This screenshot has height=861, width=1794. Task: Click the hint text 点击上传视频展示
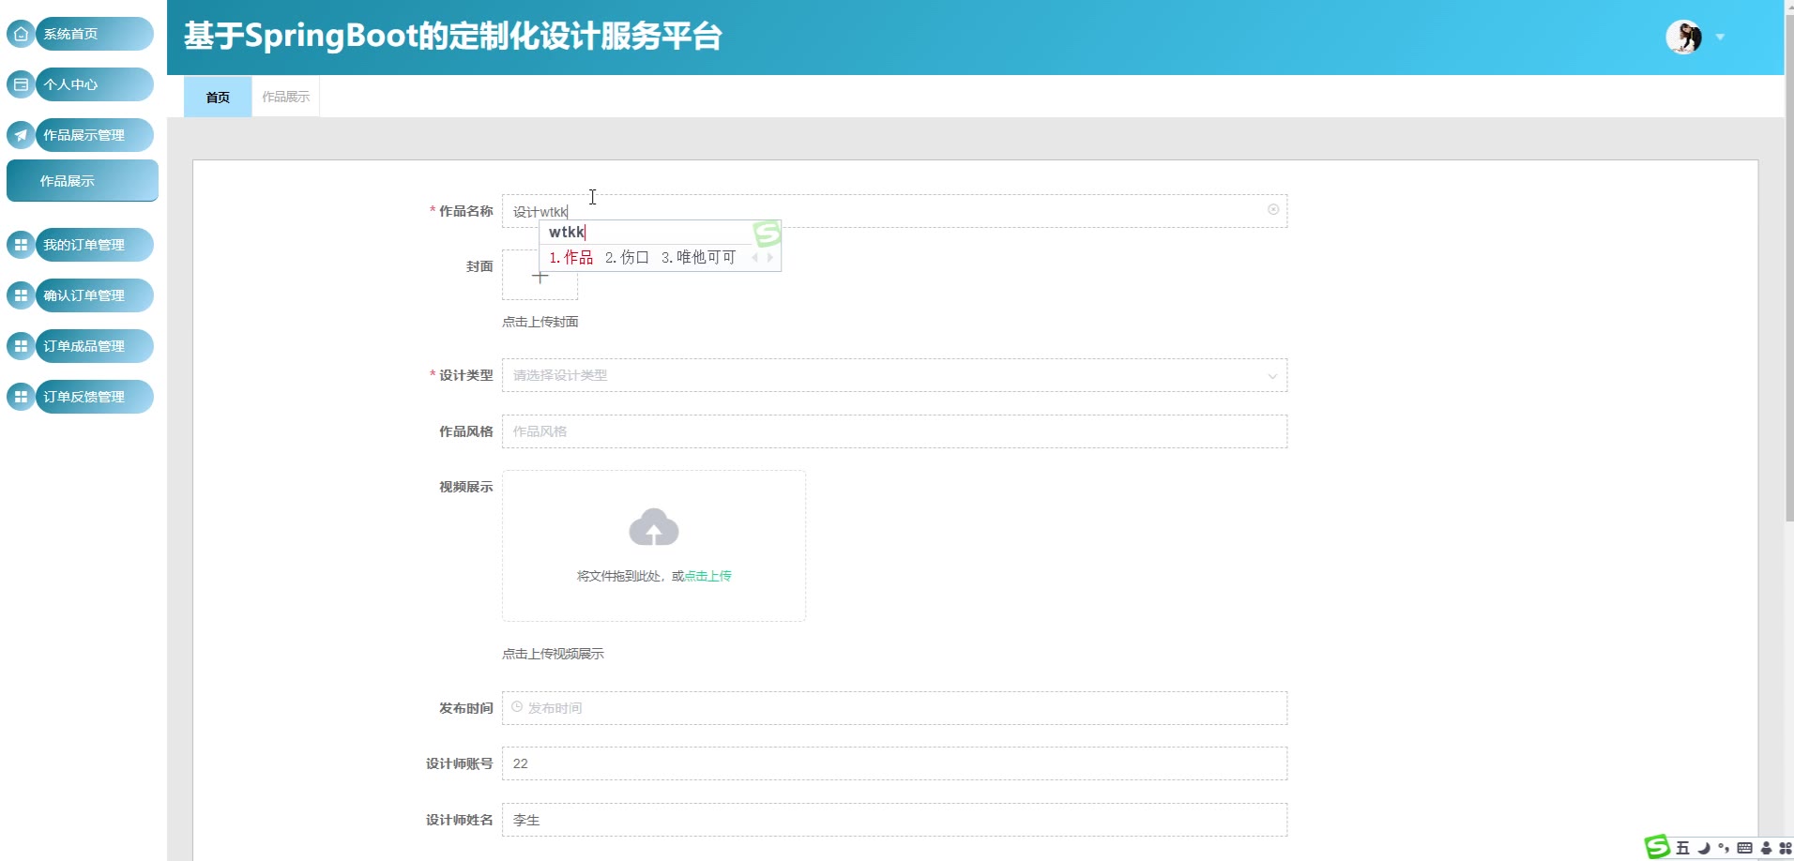point(553,654)
